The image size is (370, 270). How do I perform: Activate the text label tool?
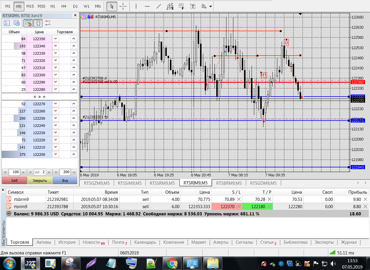pyautogui.click(x=193, y=6)
